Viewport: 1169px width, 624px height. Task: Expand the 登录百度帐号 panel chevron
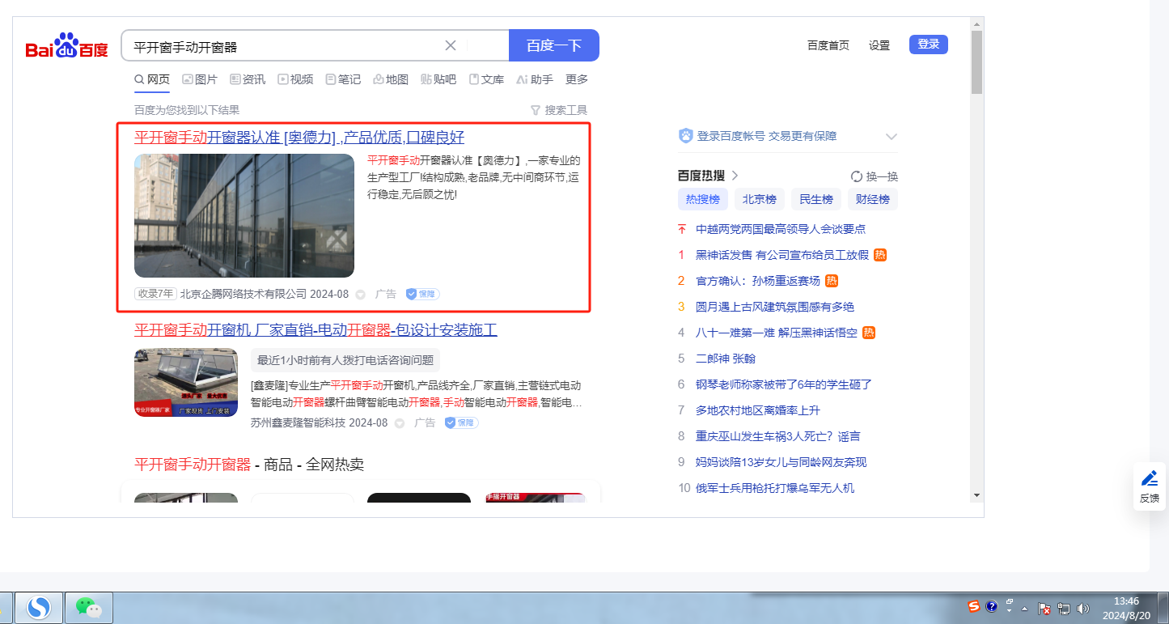click(x=892, y=136)
